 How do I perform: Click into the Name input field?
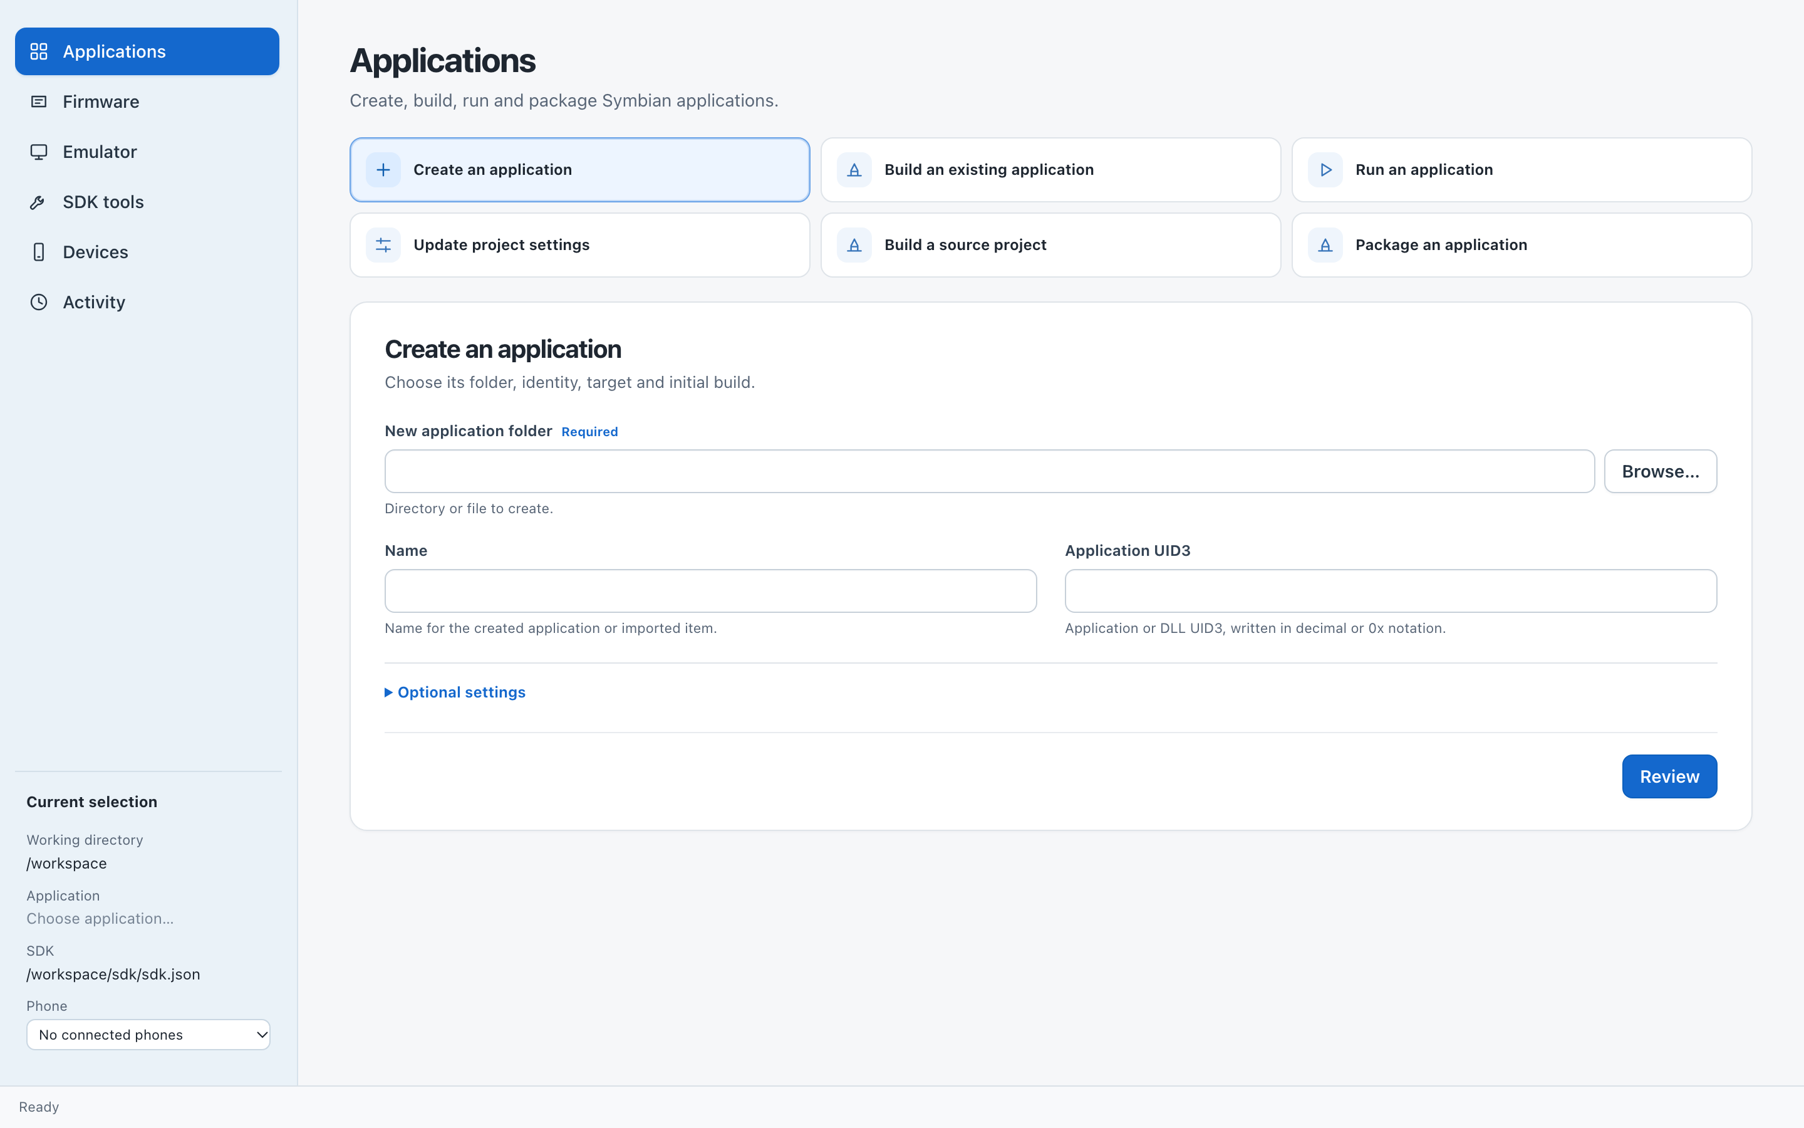point(710,591)
